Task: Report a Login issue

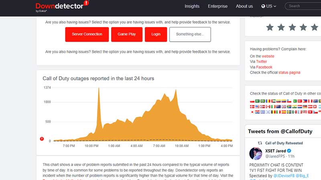Action: pyautogui.click(x=156, y=34)
